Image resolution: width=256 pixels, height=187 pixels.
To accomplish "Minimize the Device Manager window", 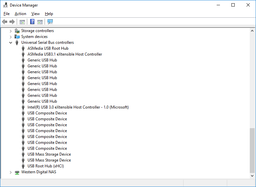I will 218,5.
